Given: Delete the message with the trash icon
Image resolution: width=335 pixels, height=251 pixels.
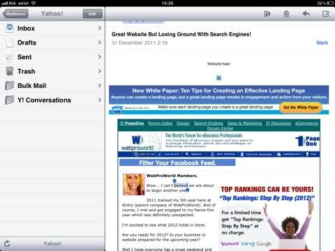Looking at the screenshot, I should (286, 14).
